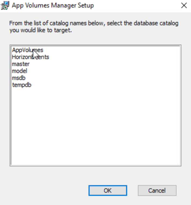Pick the model catalog from the list
191x205 pixels.
coord(20,71)
